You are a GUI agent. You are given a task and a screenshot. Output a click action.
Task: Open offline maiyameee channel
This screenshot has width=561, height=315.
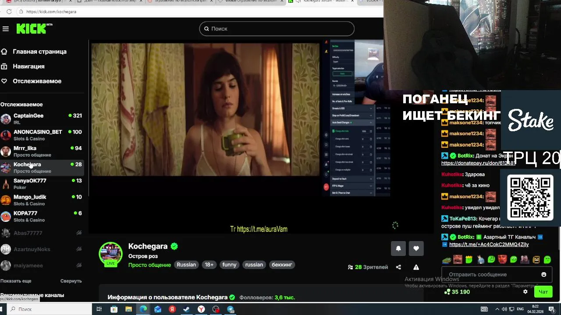(x=42, y=266)
